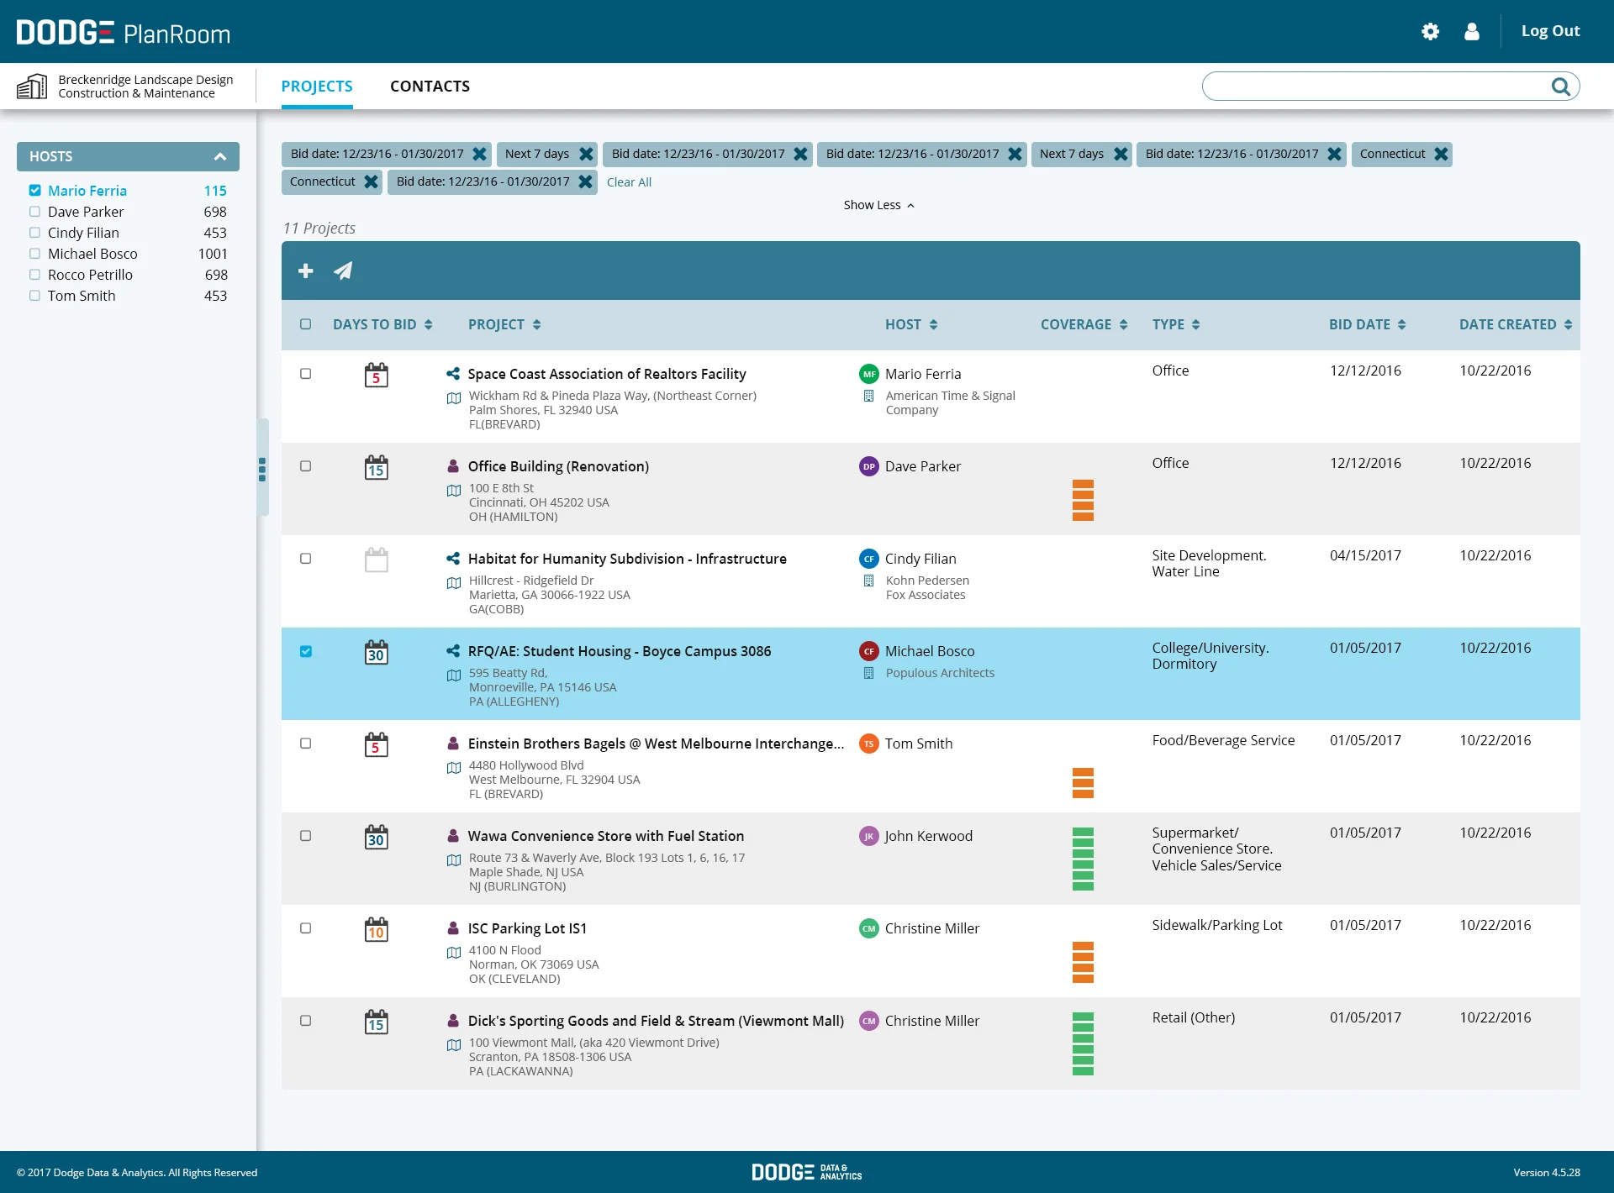Click calendar icon for Space Coast project
1614x1193 pixels.
(x=376, y=375)
